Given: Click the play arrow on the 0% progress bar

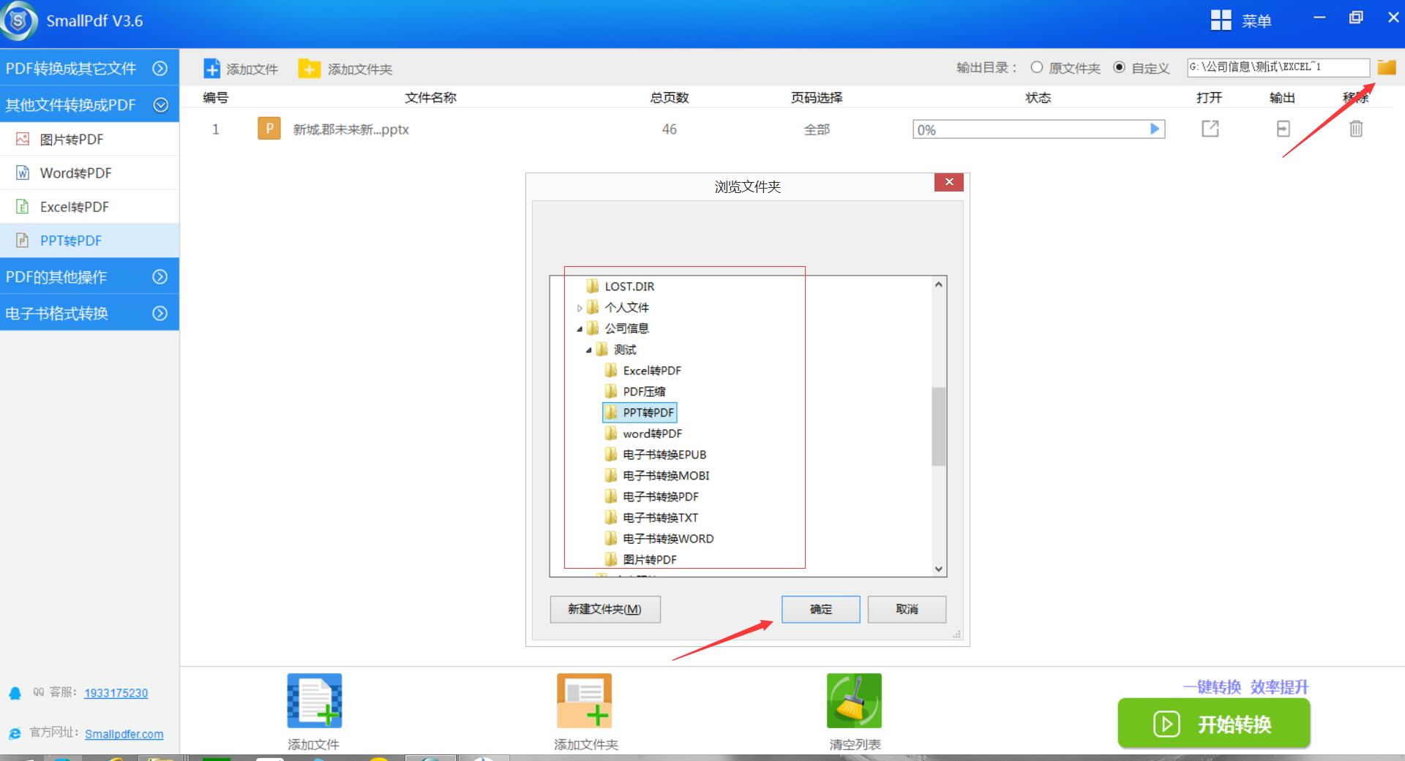Looking at the screenshot, I should (1155, 129).
